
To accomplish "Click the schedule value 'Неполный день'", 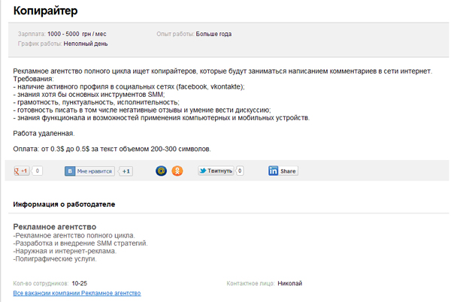I will [x=86, y=44].
